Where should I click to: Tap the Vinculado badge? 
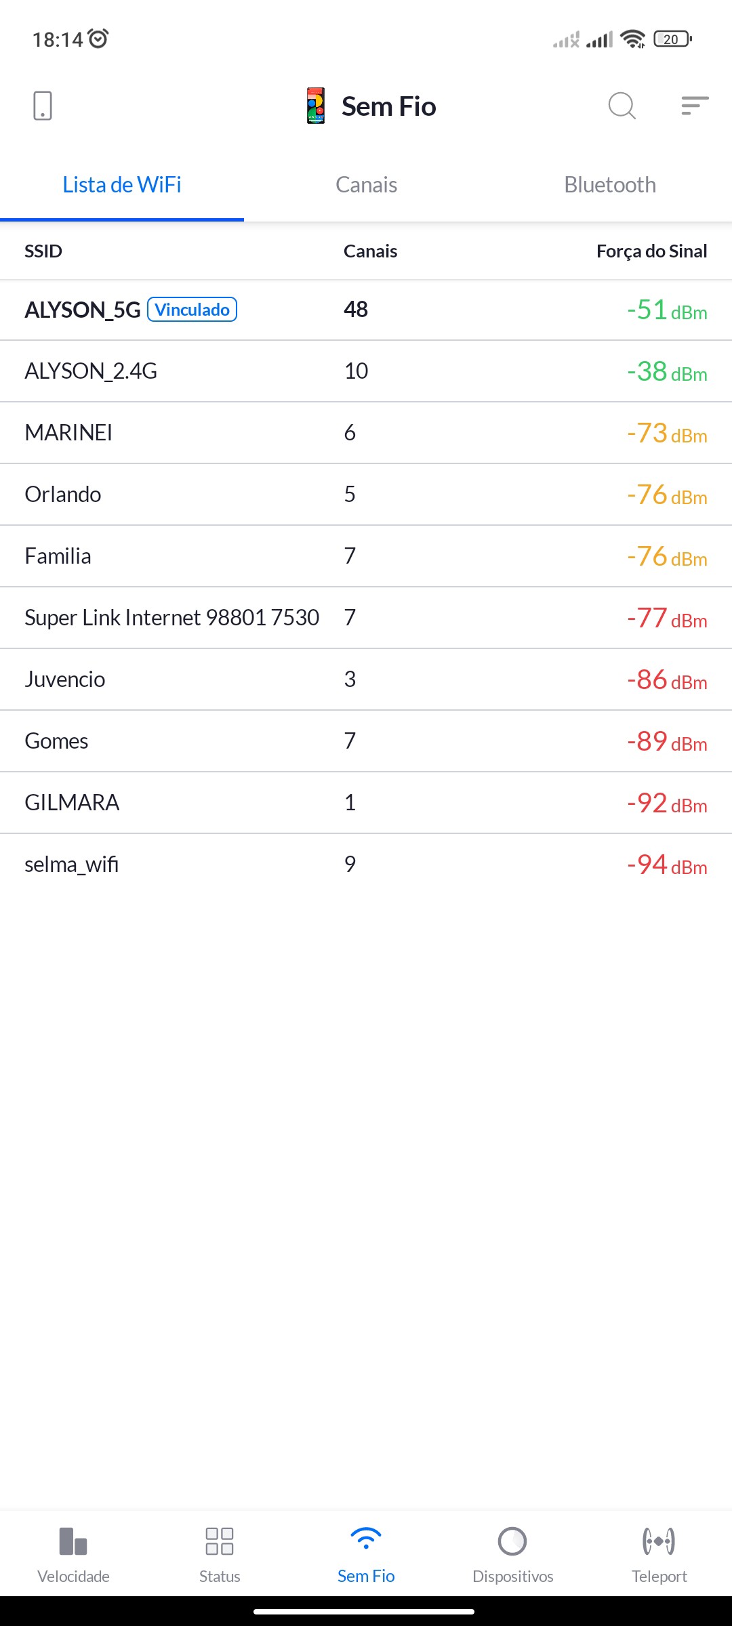192,310
